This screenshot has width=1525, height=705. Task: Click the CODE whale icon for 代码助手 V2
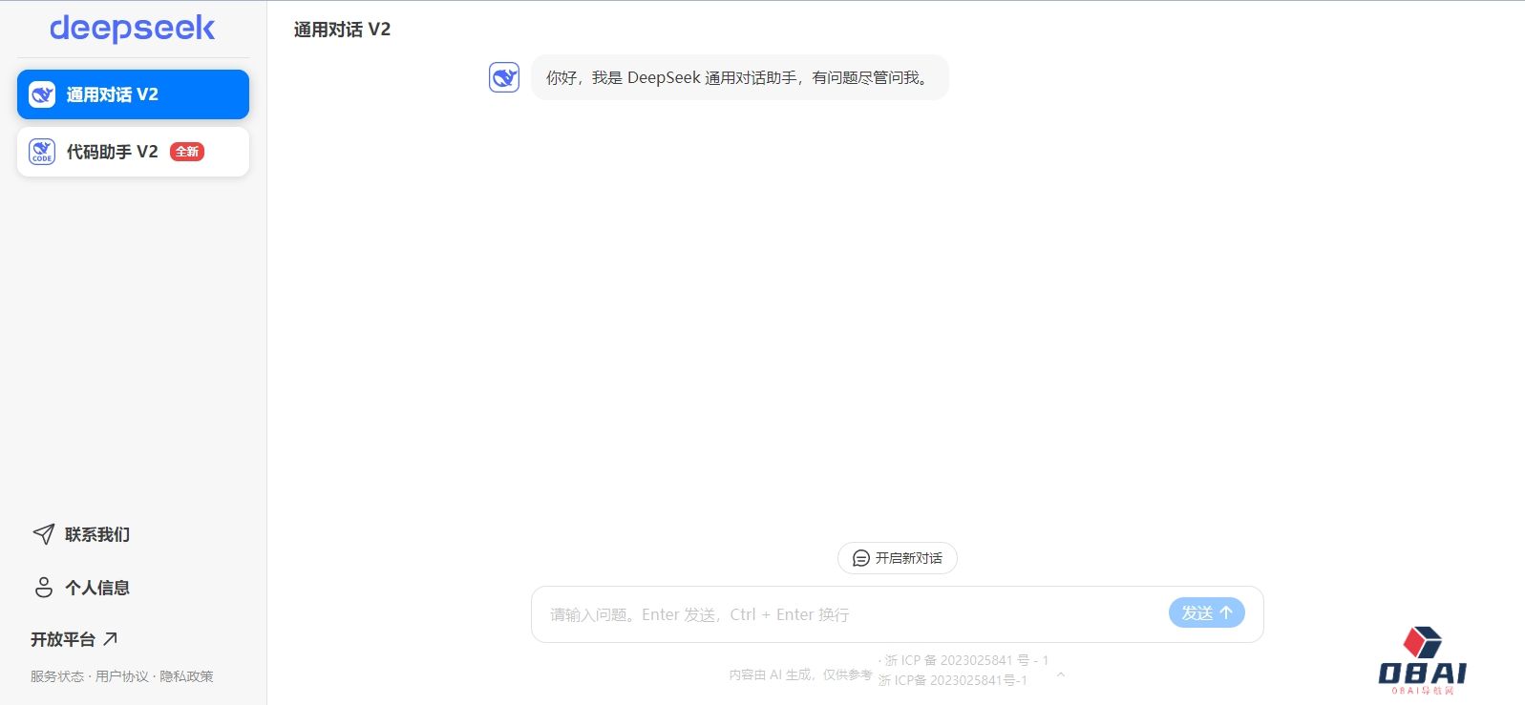point(42,152)
